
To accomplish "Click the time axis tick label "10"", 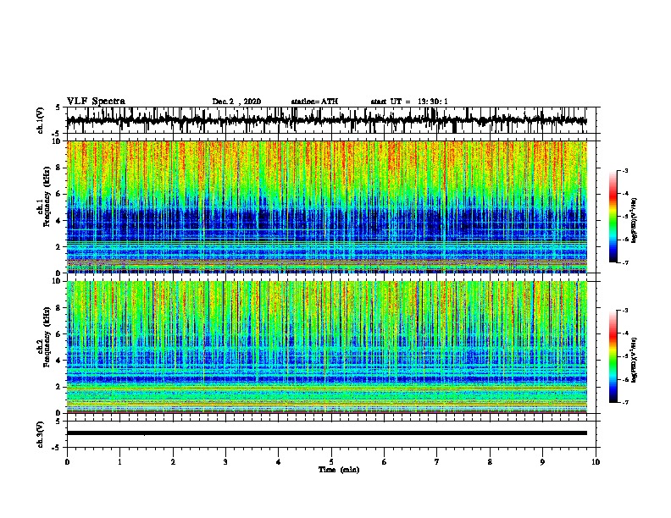I will [596, 462].
